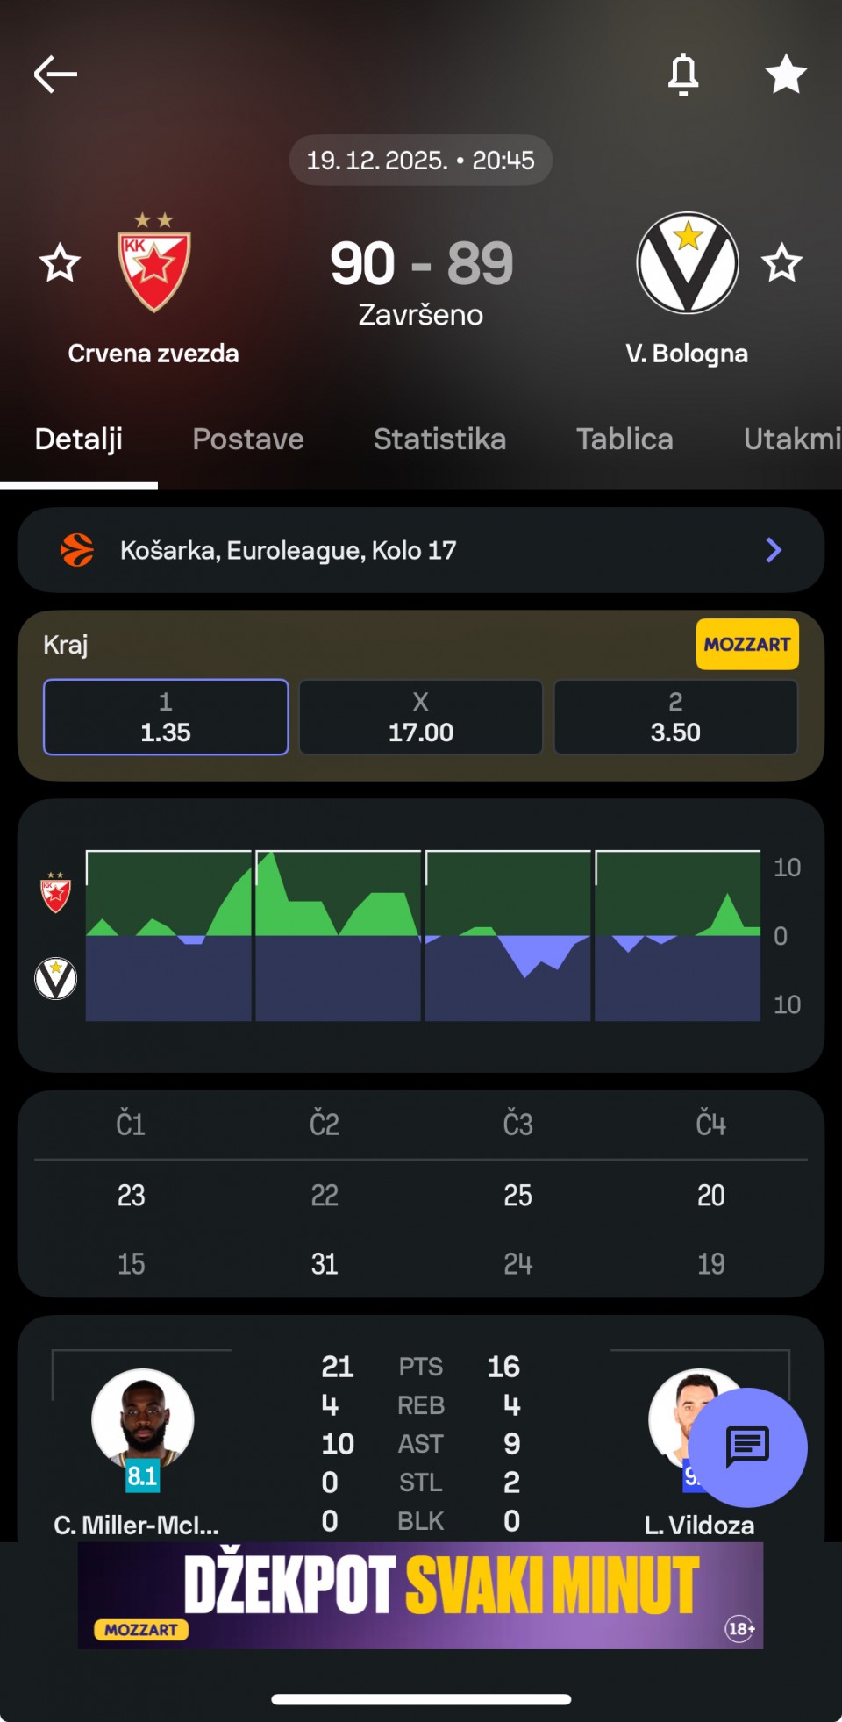Tap the back arrow icon

[x=55, y=75]
